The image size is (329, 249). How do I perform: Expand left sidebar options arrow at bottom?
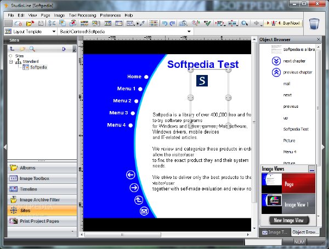coord(72,231)
